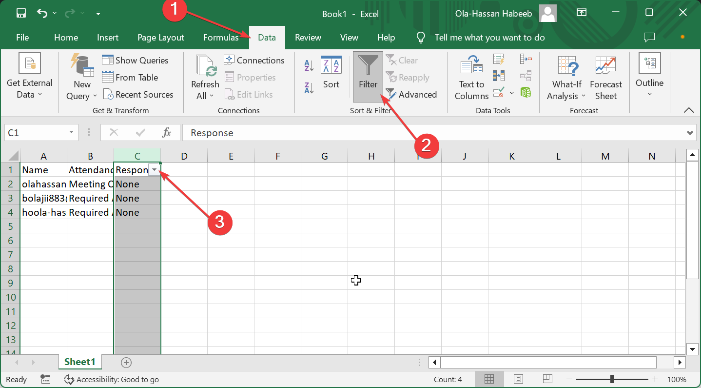Click the Ribbon Display Options icon
Image resolution: width=701 pixels, height=388 pixels.
coord(581,13)
